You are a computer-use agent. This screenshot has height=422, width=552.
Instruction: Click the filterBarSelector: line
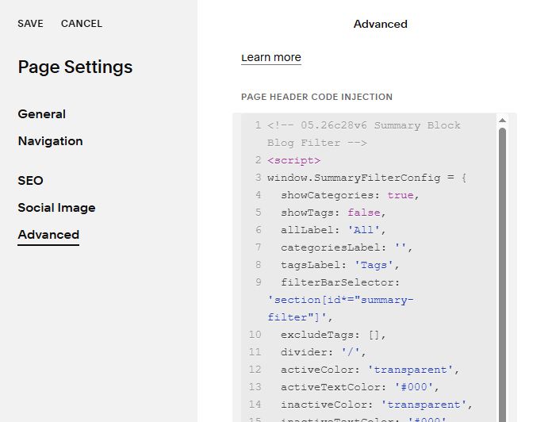click(340, 282)
